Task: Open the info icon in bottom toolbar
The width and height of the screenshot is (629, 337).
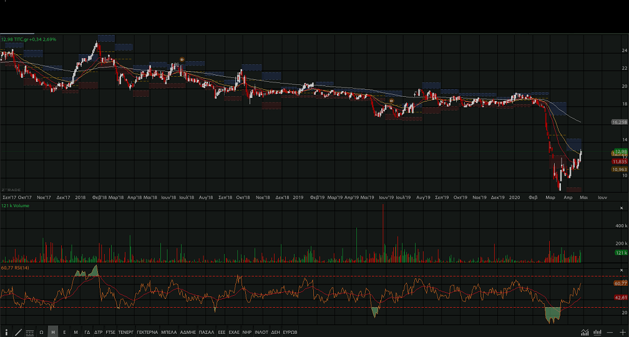Action: coord(6,332)
